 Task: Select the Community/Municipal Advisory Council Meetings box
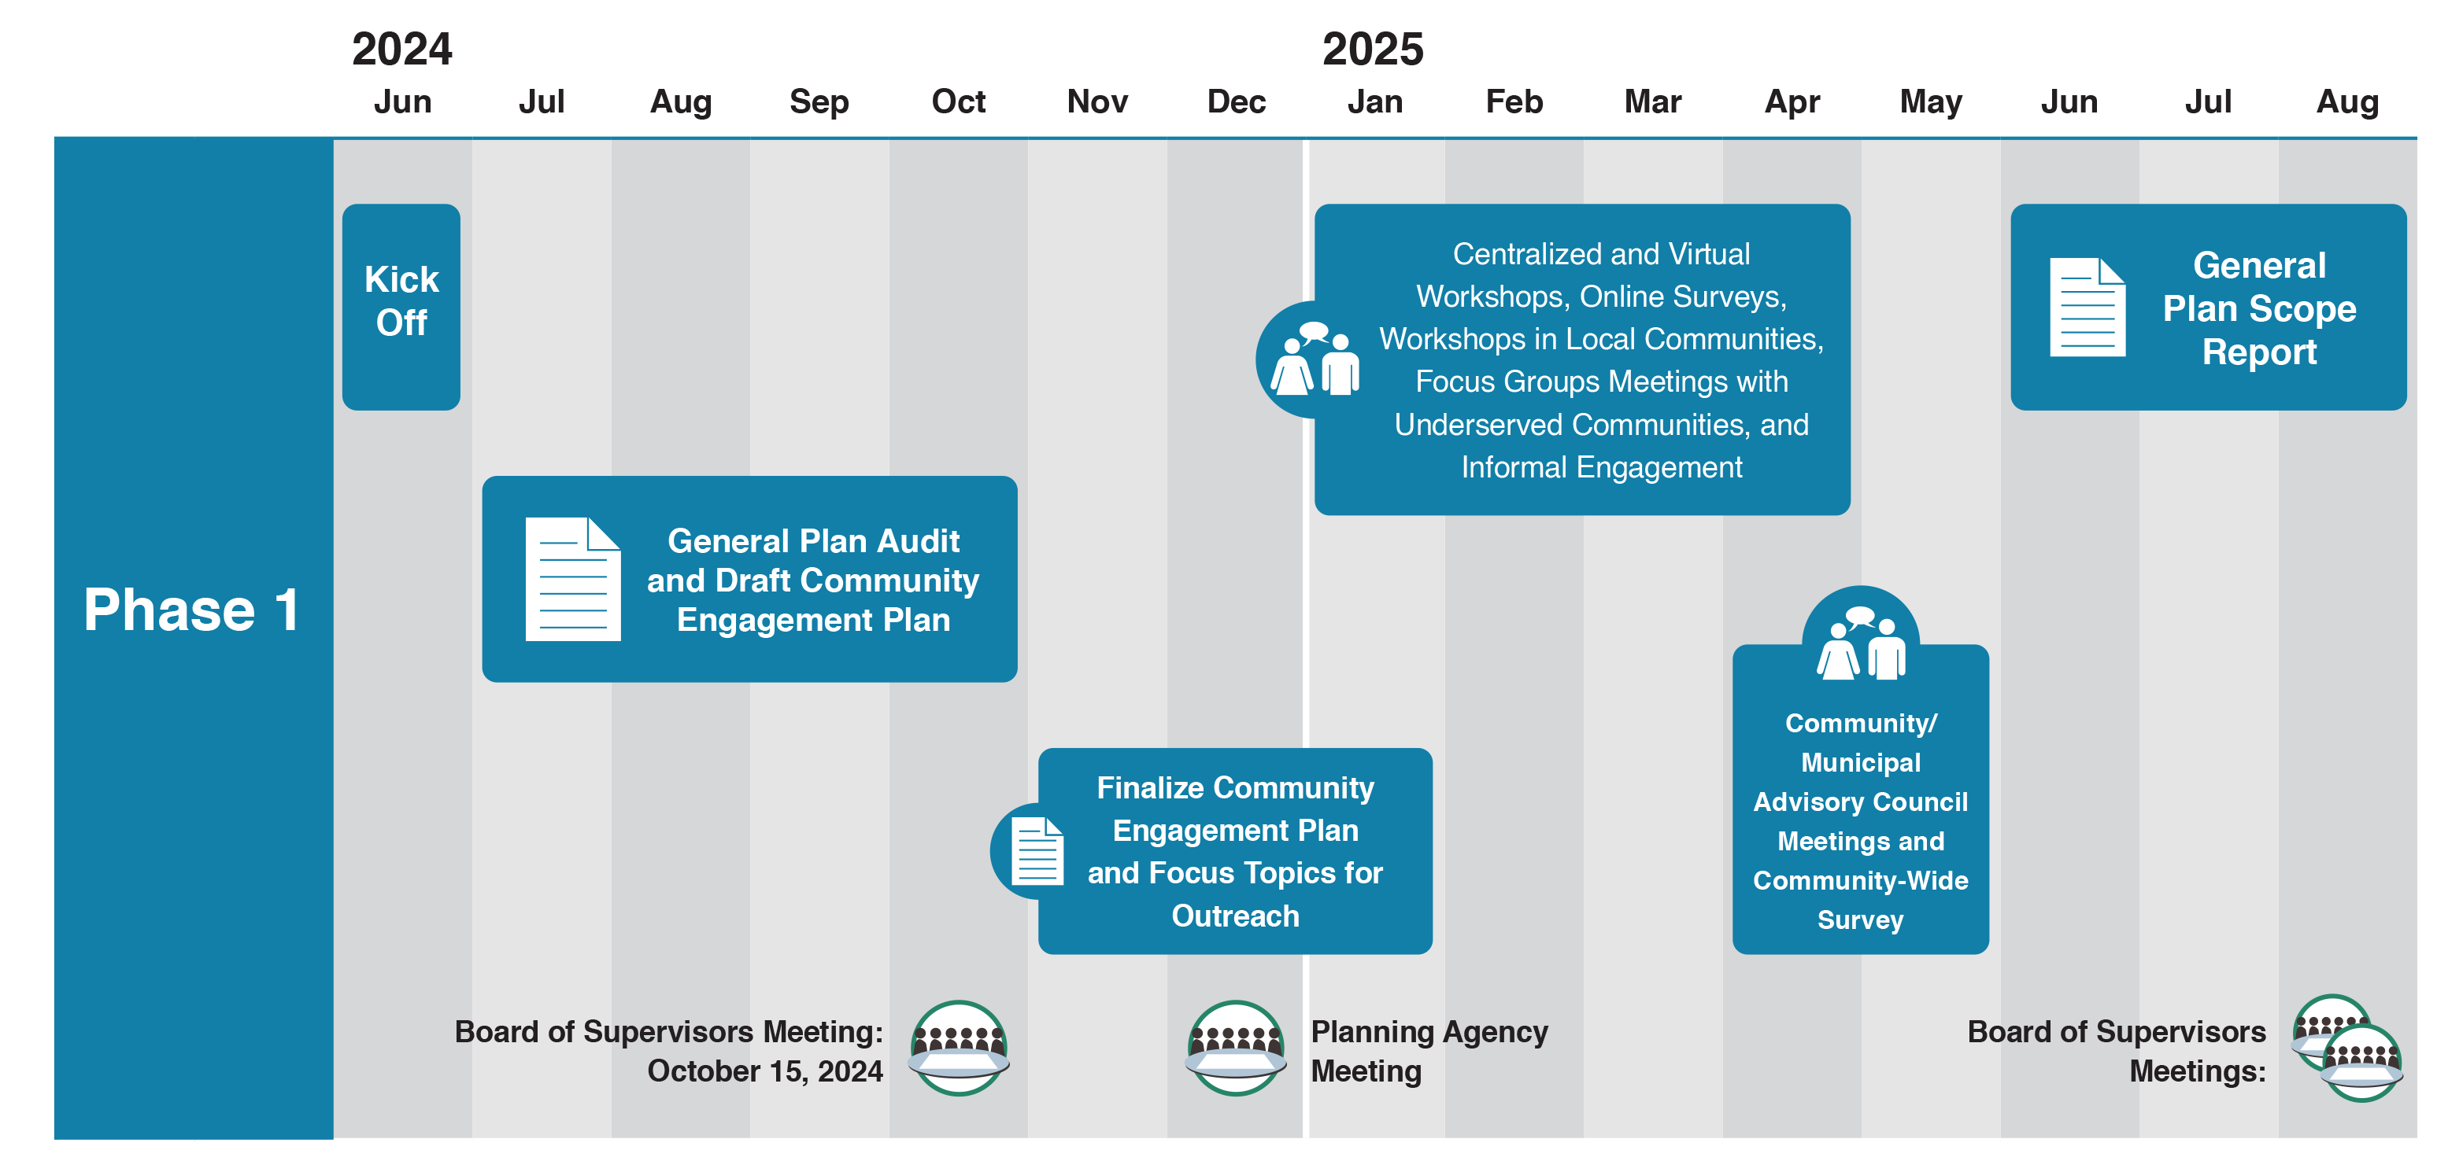coord(1861,799)
